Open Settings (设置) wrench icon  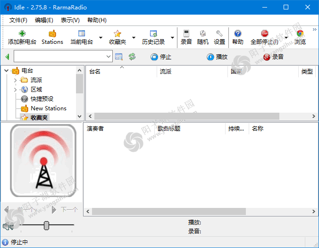click(x=219, y=33)
